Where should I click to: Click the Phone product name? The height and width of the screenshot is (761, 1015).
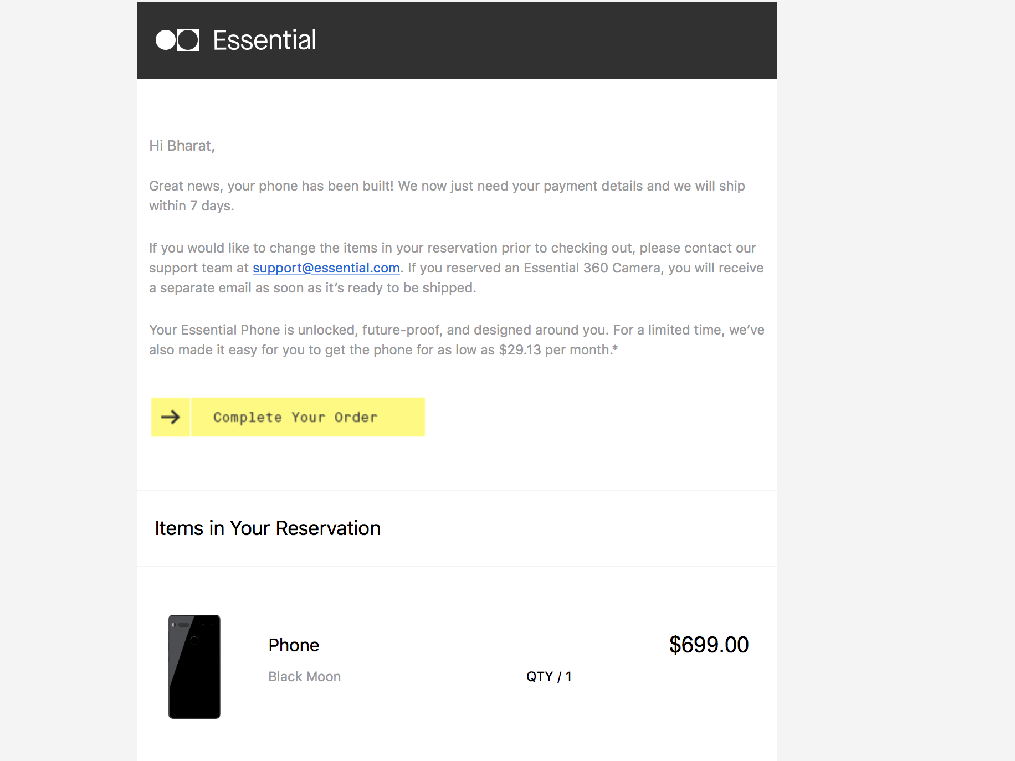tap(294, 645)
